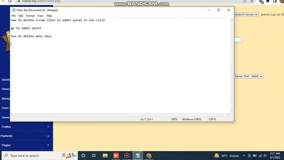
Task: Click the horizontal scrollbar right arrow in Notepad
Action: coord(228,115)
